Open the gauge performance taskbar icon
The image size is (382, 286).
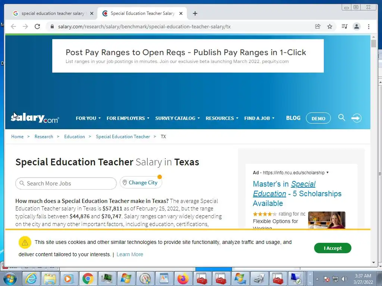145,279
